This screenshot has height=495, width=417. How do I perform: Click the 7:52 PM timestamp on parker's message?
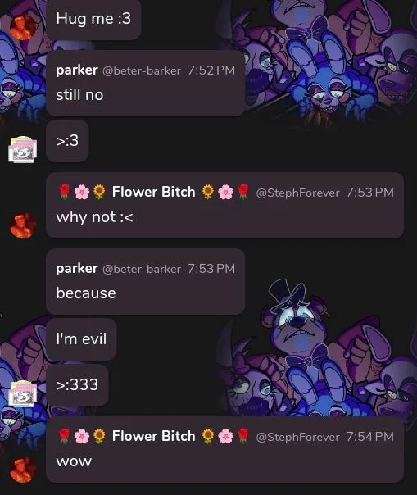tap(211, 70)
